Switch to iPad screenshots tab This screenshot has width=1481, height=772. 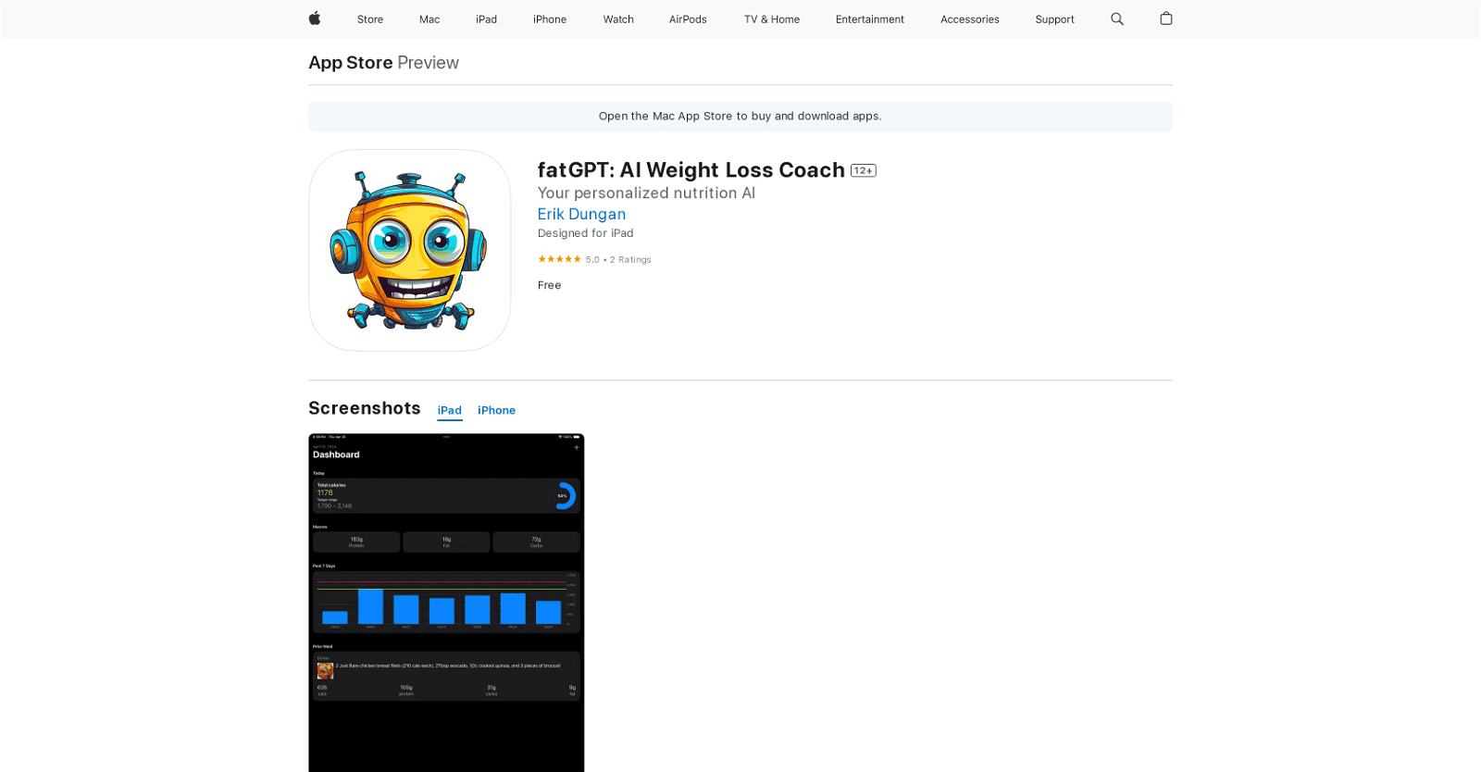point(450,410)
